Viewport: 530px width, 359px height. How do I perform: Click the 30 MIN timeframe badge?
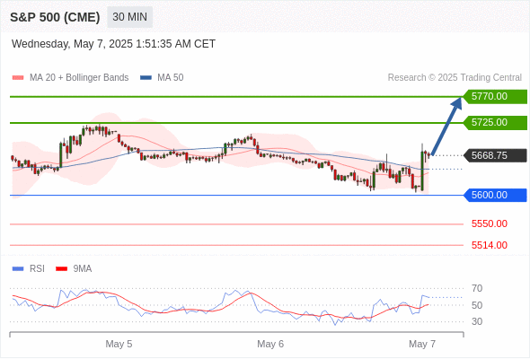(129, 17)
